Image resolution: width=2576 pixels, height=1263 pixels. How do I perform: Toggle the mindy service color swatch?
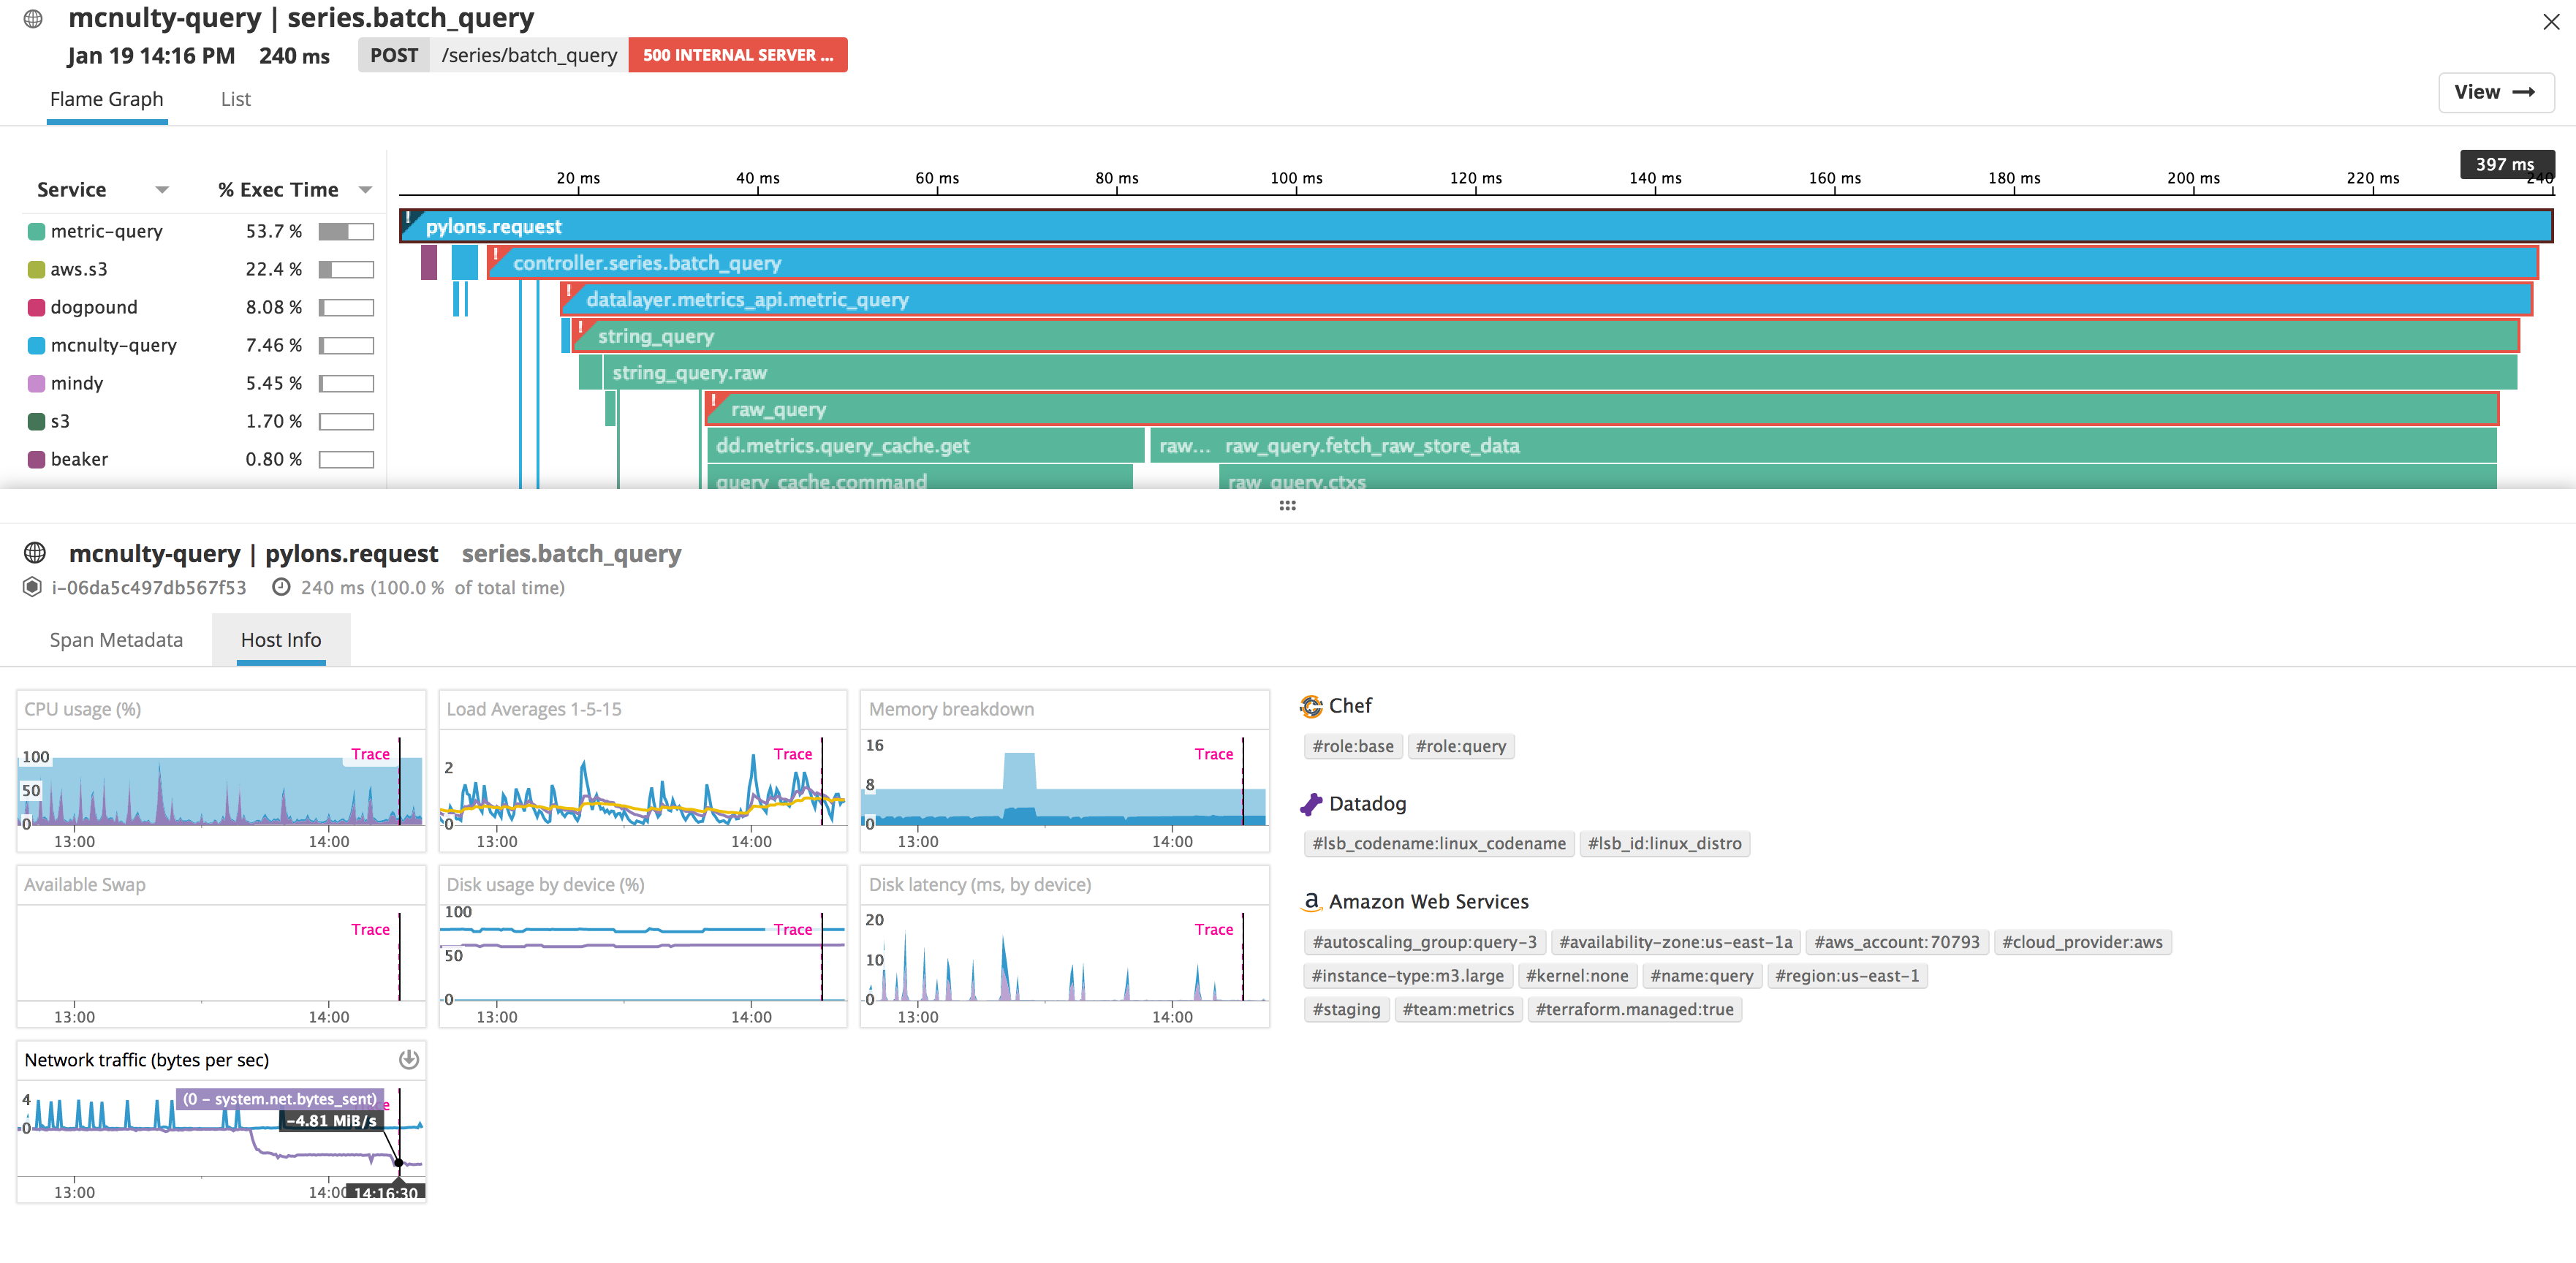pyautogui.click(x=36, y=383)
